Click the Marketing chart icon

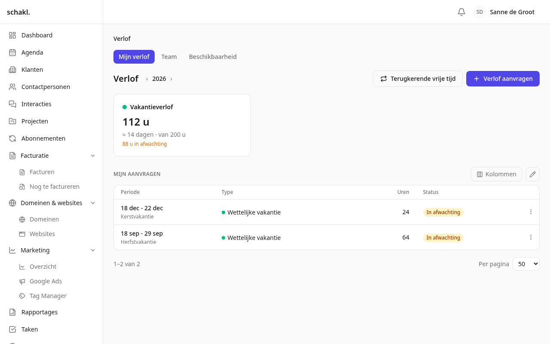(12, 250)
